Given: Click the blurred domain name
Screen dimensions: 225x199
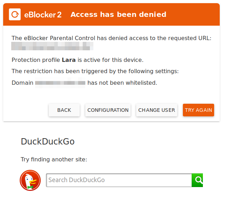Looking at the screenshot, I should pos(60,83).
